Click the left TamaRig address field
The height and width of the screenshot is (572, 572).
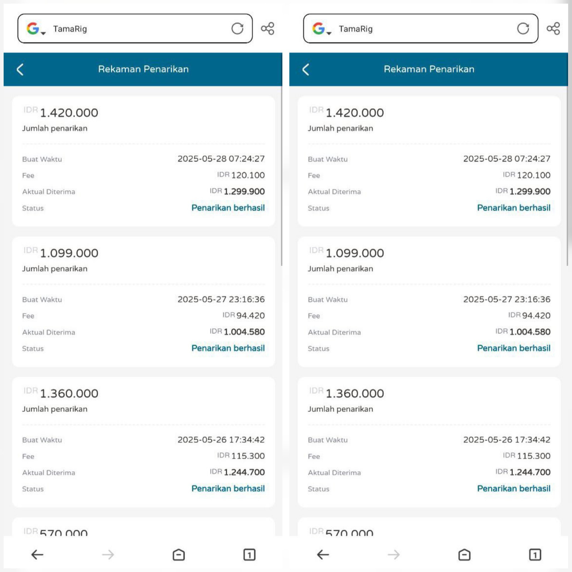(x=135, y=28)
